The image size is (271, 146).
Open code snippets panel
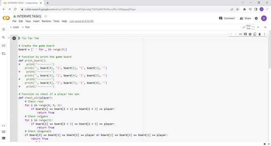click(4, 126)
